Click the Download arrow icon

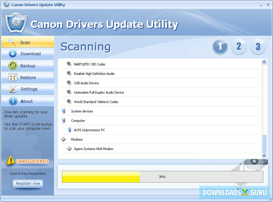13,54
